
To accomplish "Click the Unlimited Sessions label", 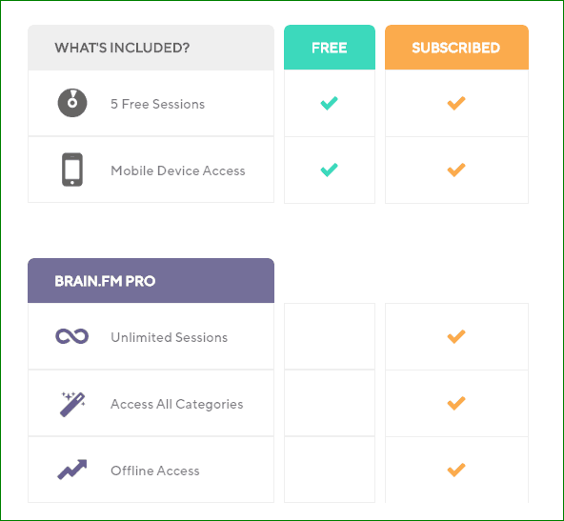I will pos(169,337).
